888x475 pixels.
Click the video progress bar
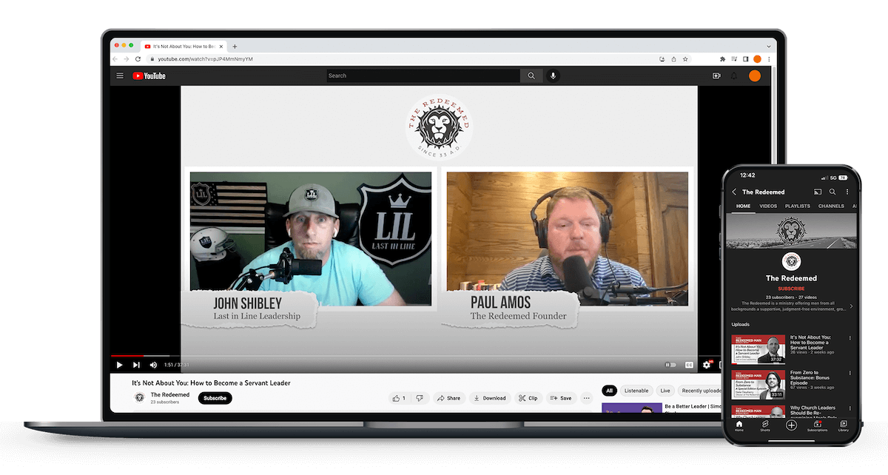click(370, 356)
